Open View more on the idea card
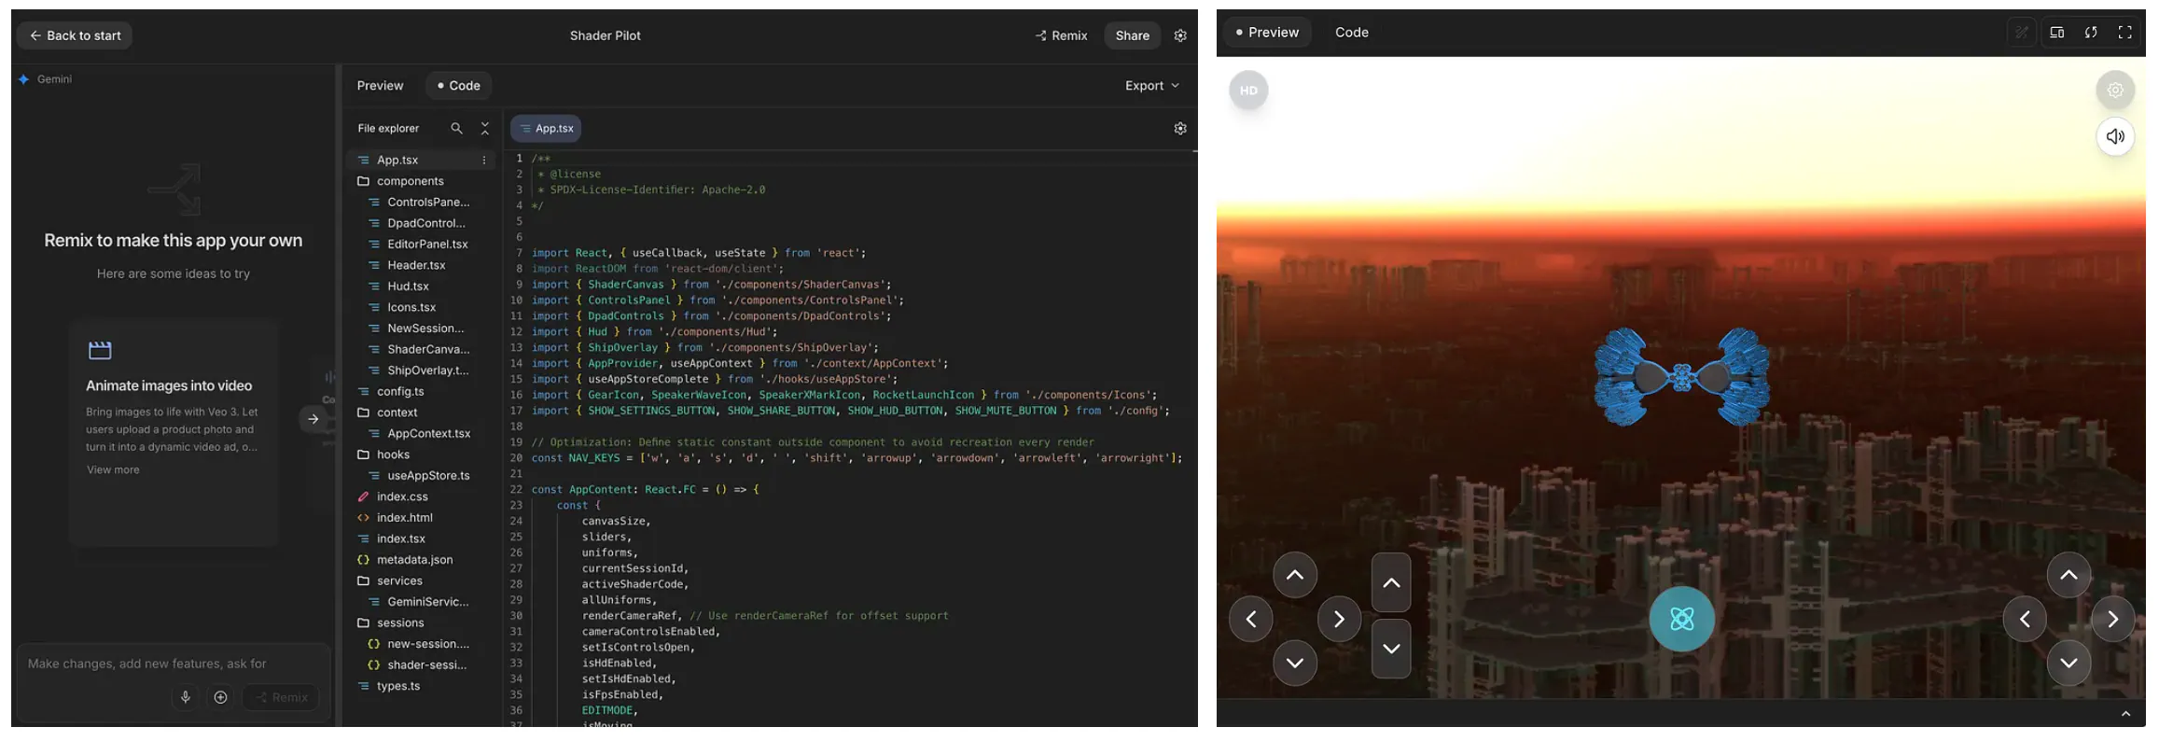2159x741 pixels. [113, 470]
